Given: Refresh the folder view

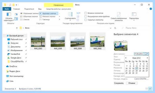Looking at the screenshot, I should 115,28.
